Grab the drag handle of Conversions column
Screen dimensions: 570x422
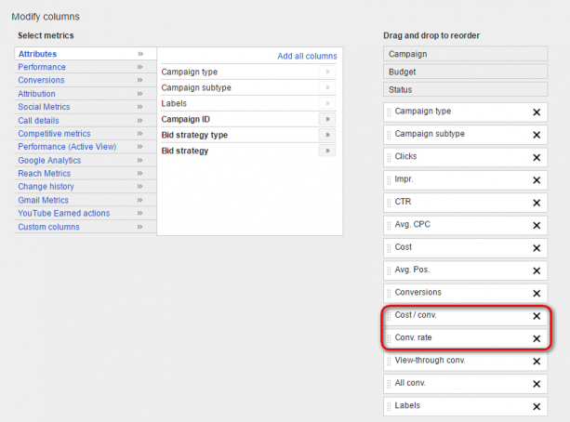pyautogui.click(x=389, y=293)
